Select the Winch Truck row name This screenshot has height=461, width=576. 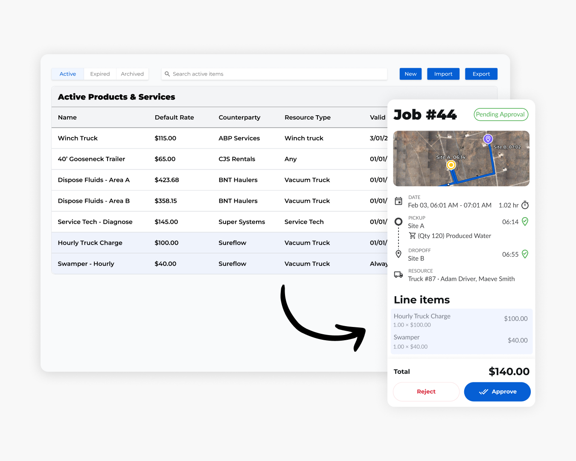pos(78,138)
